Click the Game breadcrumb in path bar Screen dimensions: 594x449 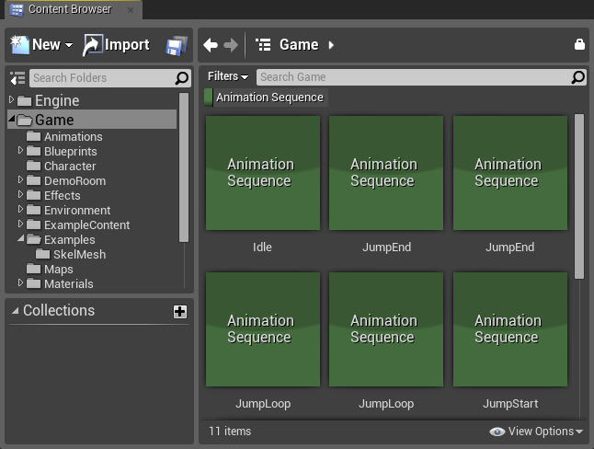pos(299,45)
